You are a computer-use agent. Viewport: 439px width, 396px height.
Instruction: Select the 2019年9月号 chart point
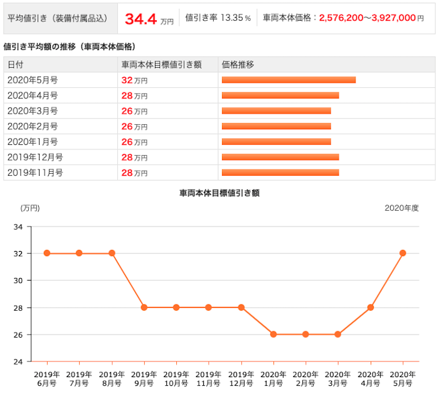click(x=144, y=308)
